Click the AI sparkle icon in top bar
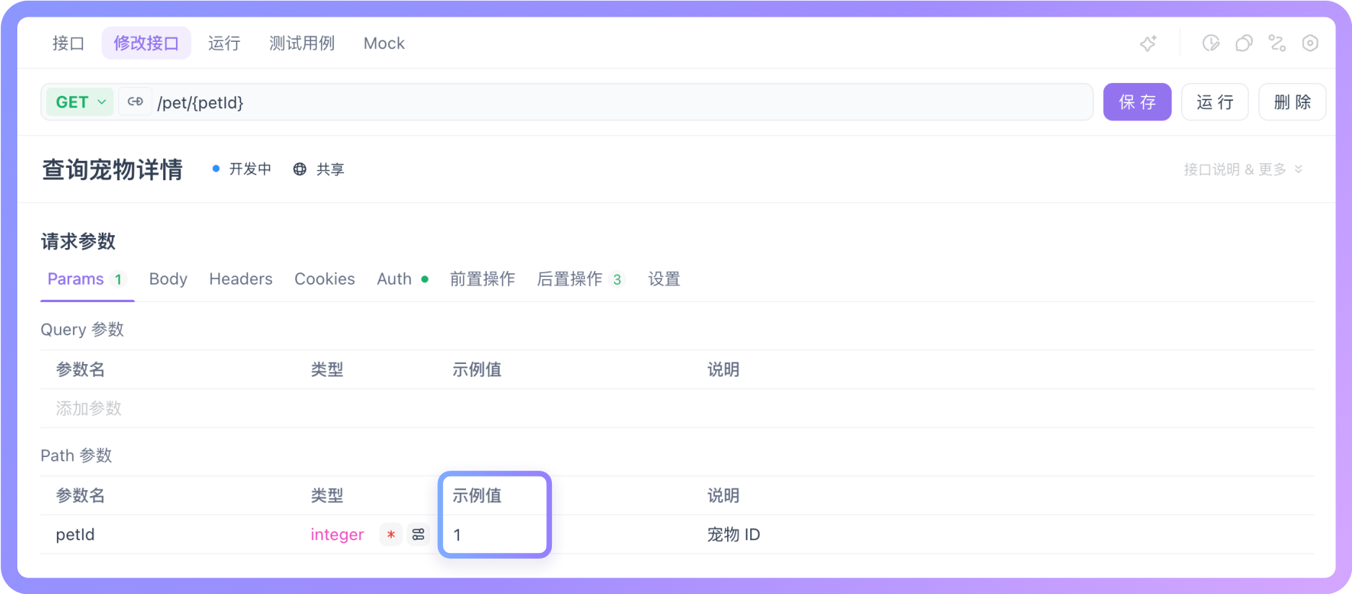This screenshot has width=1352, height=594. pyautogui.click(x=1148, y=43)
